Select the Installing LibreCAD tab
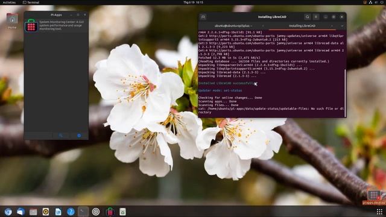This screenshot has width=386, height=217. point(302,26)
